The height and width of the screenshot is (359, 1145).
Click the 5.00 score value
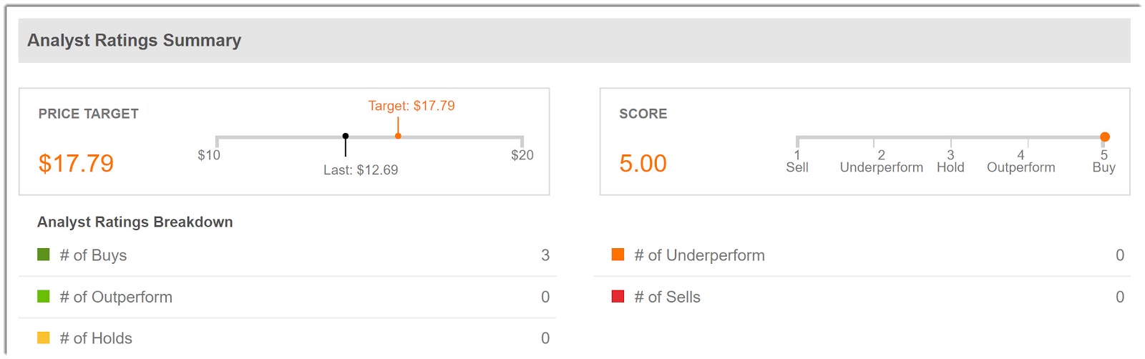tap(643, 164)
